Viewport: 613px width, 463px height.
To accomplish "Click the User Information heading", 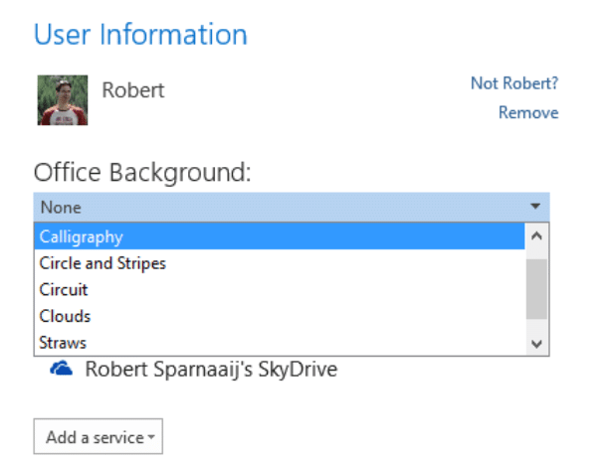I will [x=140, y=35].
